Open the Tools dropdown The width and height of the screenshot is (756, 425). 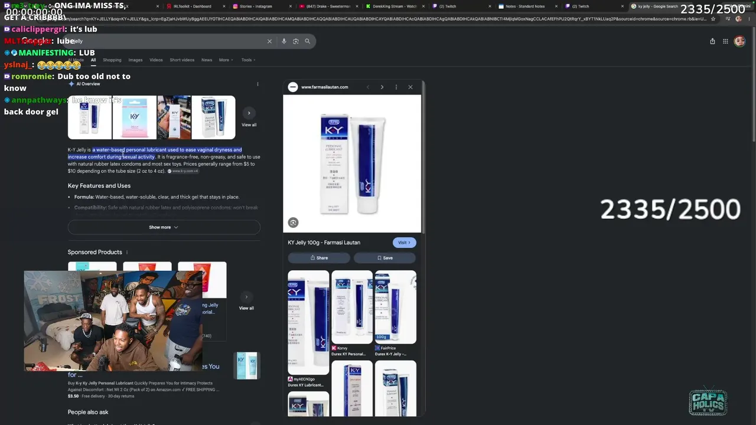pyautogui.click(x=248, y=60)
